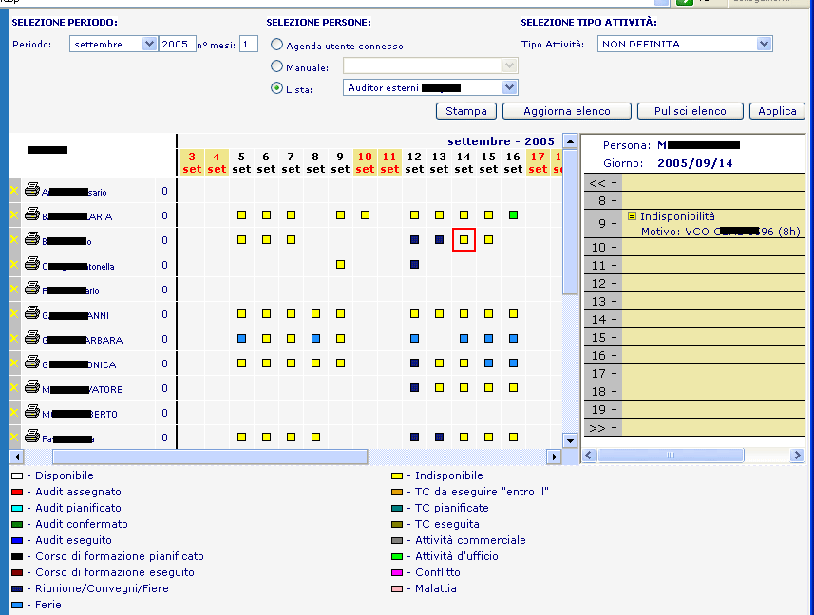
Task: Click the printer icon in the ONICA row
Action: pos(32,363)
